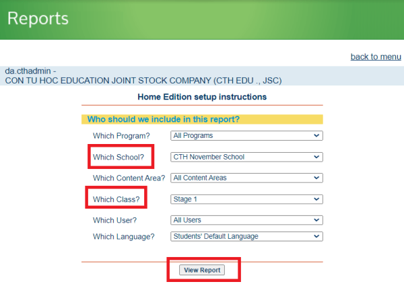Expand the Stage 1 class dropdown

click(246, 199)
